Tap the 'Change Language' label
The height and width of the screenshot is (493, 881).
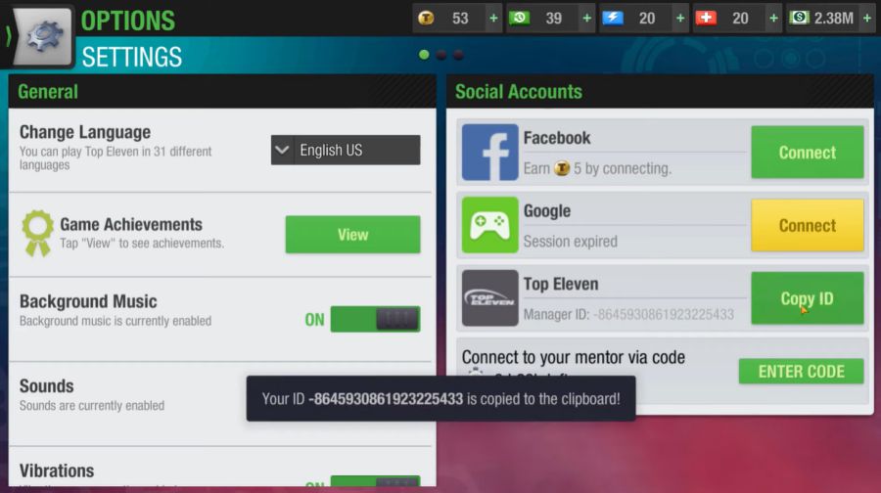[x=85, y=132]
